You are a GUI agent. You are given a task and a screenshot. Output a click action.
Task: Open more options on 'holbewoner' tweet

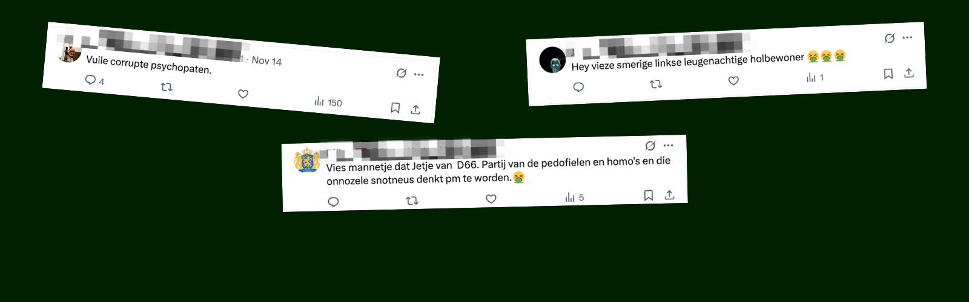907,37
